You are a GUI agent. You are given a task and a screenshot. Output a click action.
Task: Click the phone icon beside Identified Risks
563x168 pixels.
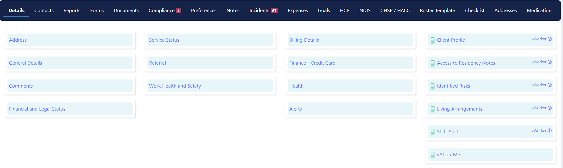pyautogui.click(x=432, y=86)
